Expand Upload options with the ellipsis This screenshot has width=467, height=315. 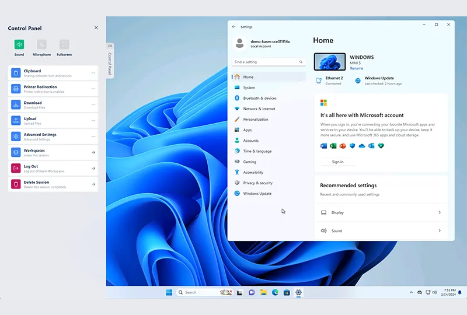pos(93,121)
